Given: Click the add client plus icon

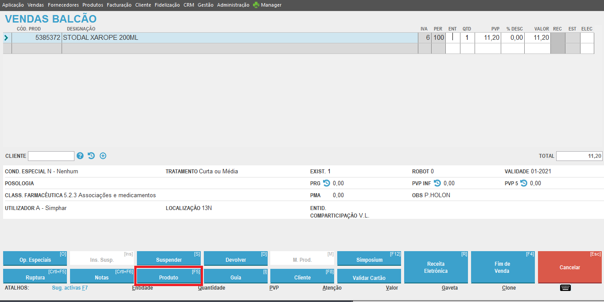Looking at the screenshot, I should pyautogui.click(x=103, y=156).
